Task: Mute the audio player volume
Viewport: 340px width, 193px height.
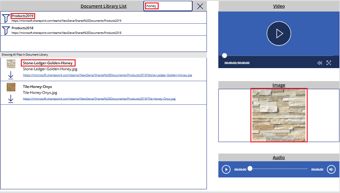Action: coord(331,169)
